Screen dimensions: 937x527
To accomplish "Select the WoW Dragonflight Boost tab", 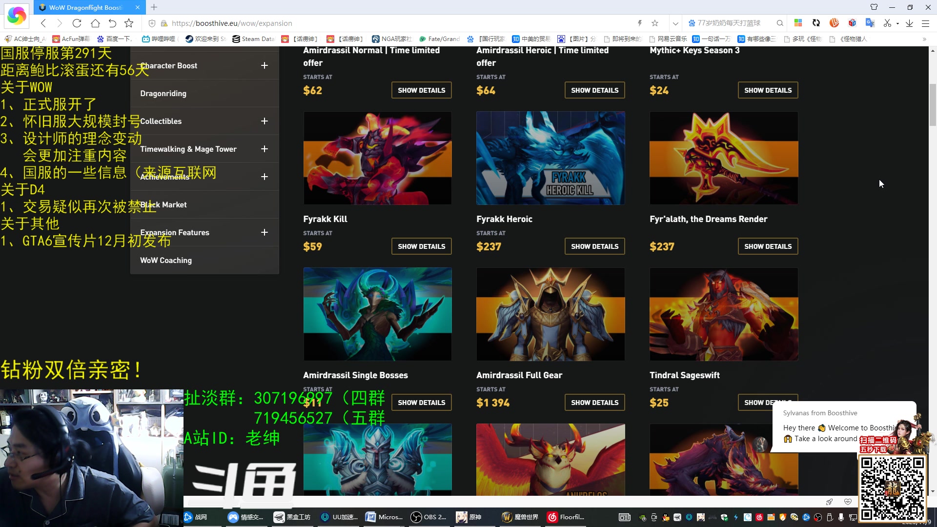I will point(89,7).
